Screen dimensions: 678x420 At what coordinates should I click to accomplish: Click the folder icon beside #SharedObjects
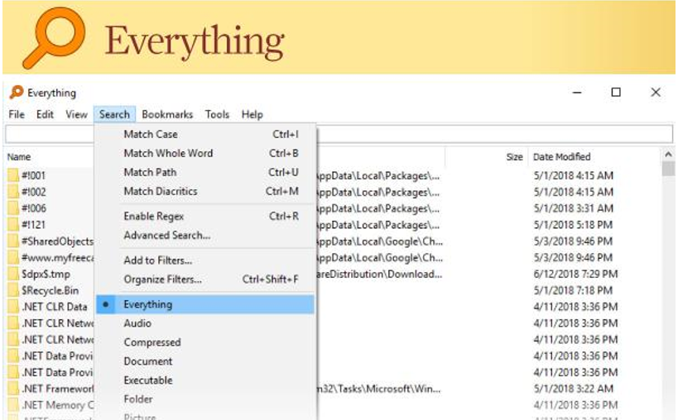13,241
